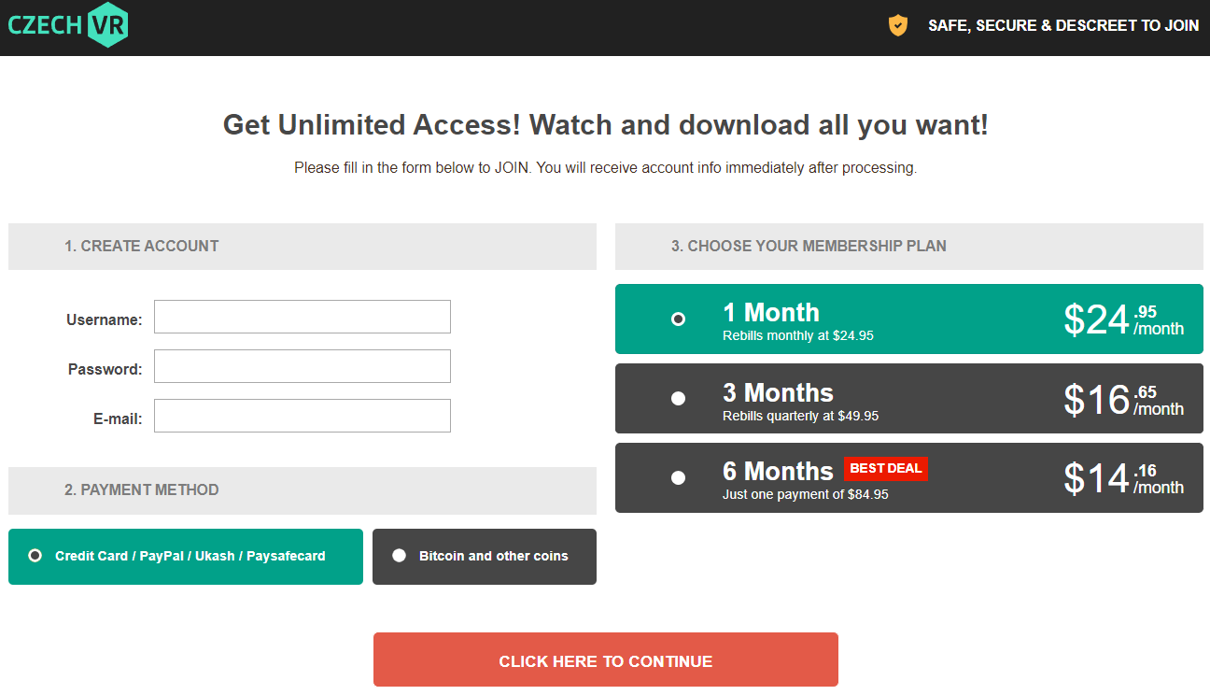Click the $14.16/month price label

click(x=1123, y=478)
